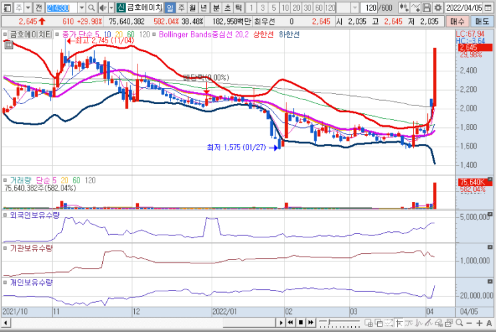Click the 전 button in toolbar
The image size is (496, 332).
tap(39, 7)
